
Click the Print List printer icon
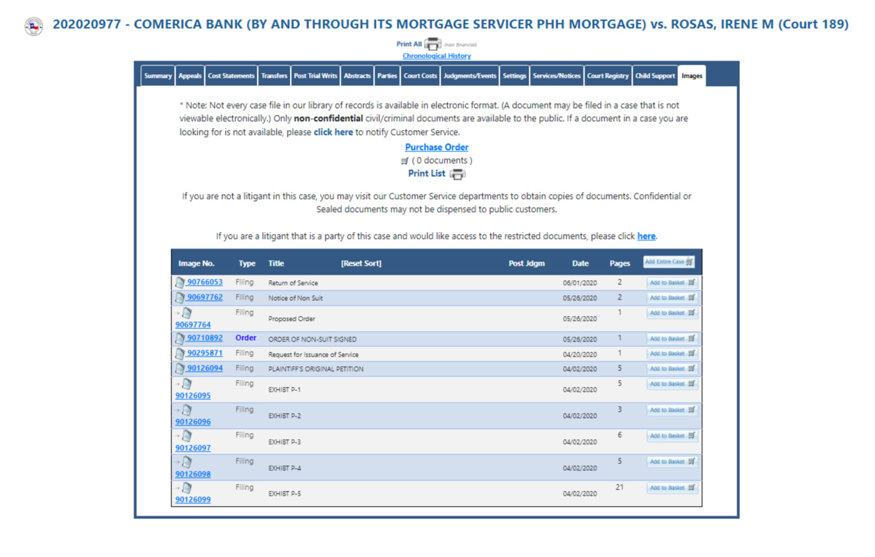[x=458, y=174]
